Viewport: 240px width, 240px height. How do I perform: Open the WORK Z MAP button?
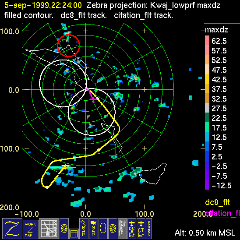(x=31, y=229)
